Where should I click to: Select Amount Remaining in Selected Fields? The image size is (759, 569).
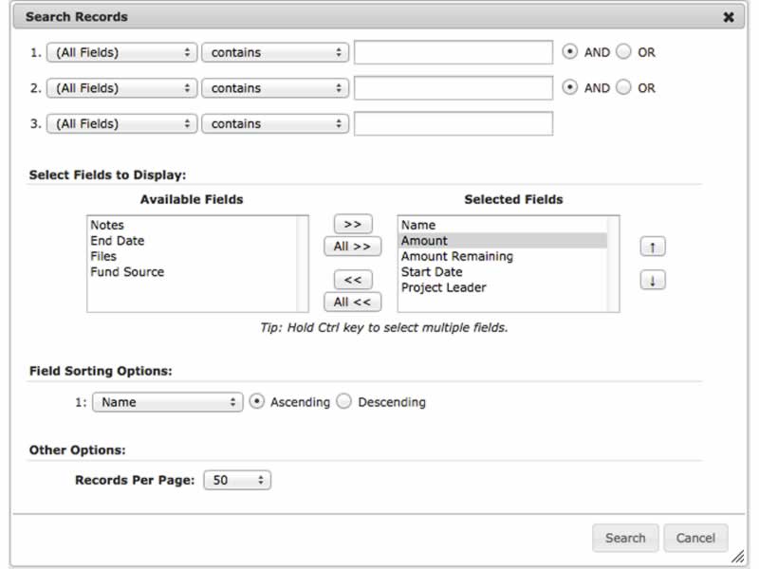tap(456, 256)
